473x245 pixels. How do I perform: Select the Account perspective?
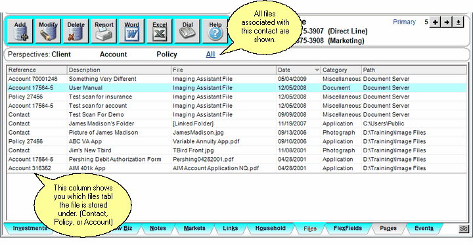pyautogui.click(x=113, y=55)
